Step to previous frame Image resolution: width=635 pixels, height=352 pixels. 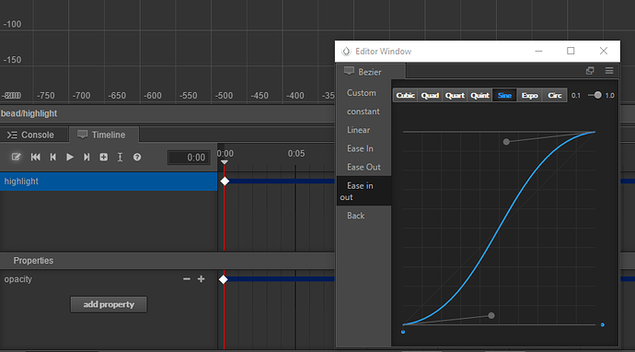pyautogui.click(x=52, y=157)
